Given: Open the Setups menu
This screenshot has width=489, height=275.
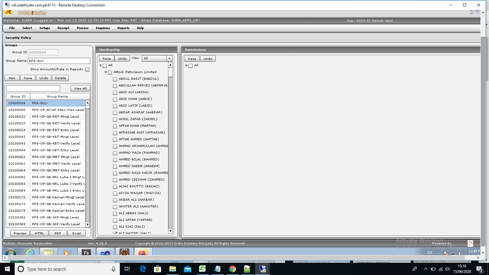Looking at the screenshot, I should (x=45, y=28).
